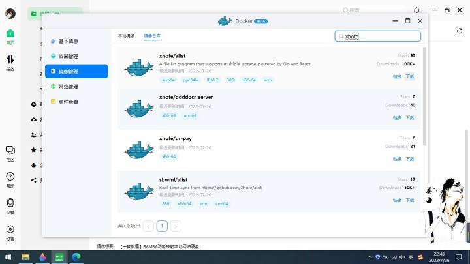Click the IBM Z tag on xhofe/alist
Screen dimensions: 470x264
pos(213,80)
